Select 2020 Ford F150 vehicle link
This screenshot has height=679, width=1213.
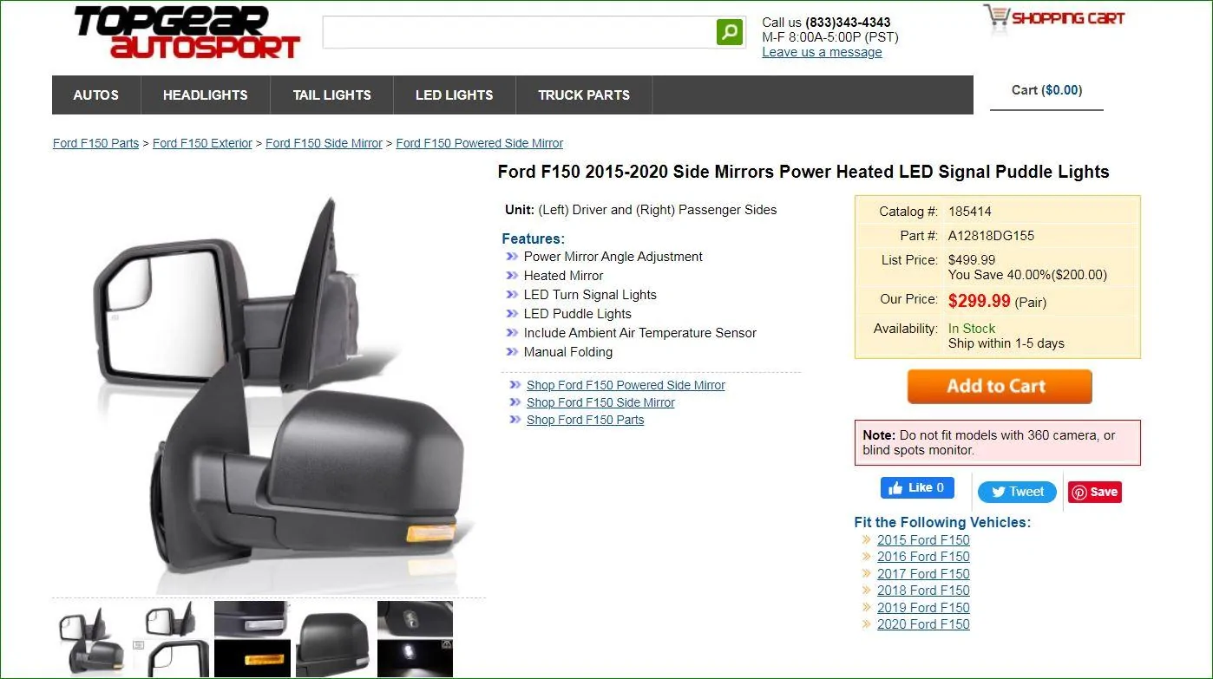pos(923,624)
